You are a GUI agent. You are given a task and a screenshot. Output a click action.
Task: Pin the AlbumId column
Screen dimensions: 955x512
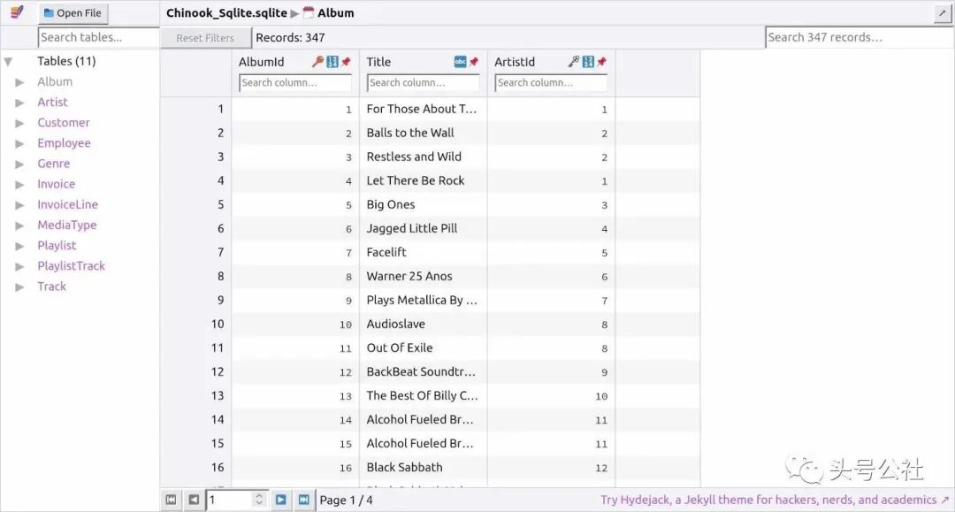(x=346, y=62)
